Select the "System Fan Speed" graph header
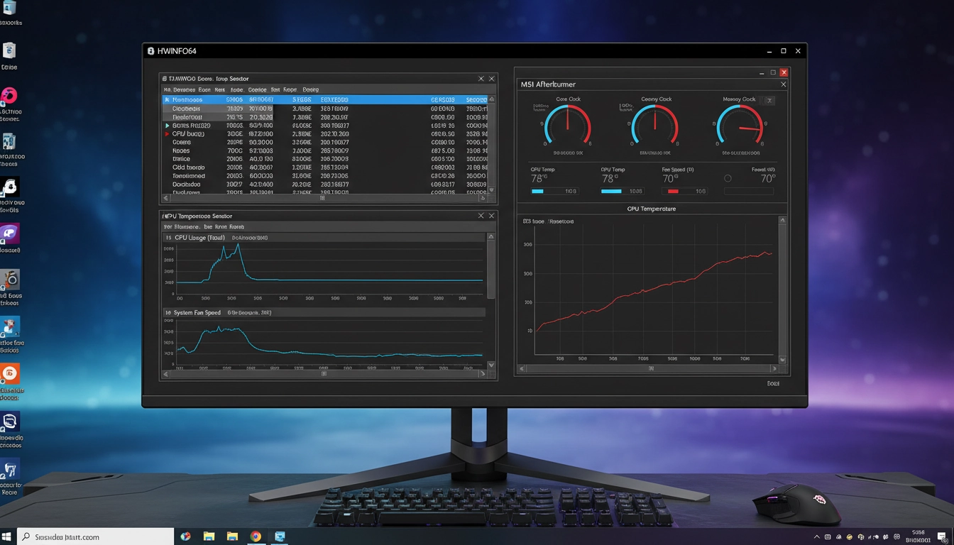This screenshot has height=545, width=954. point(324,312)
